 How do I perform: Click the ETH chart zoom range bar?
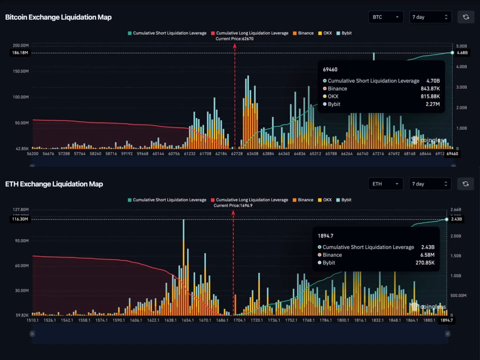[x=240, y=334]
